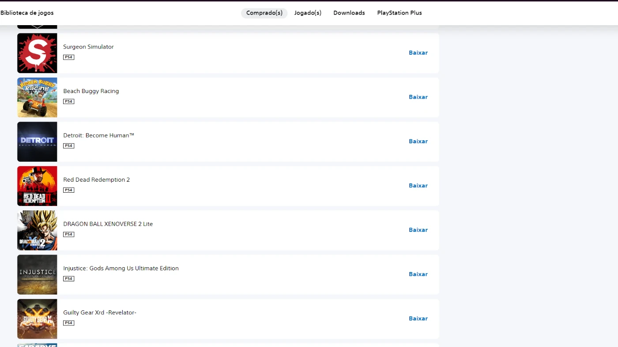The height and width of the screenshot is (347, 618).
Task: Click the PS4 badge under Red Dead Redemption 2
Action: pos(68,190)
